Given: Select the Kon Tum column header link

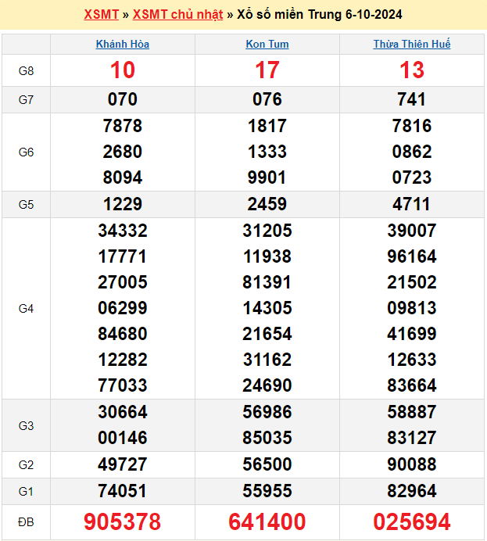Looking at the screenshot, I should click(267, 45).
